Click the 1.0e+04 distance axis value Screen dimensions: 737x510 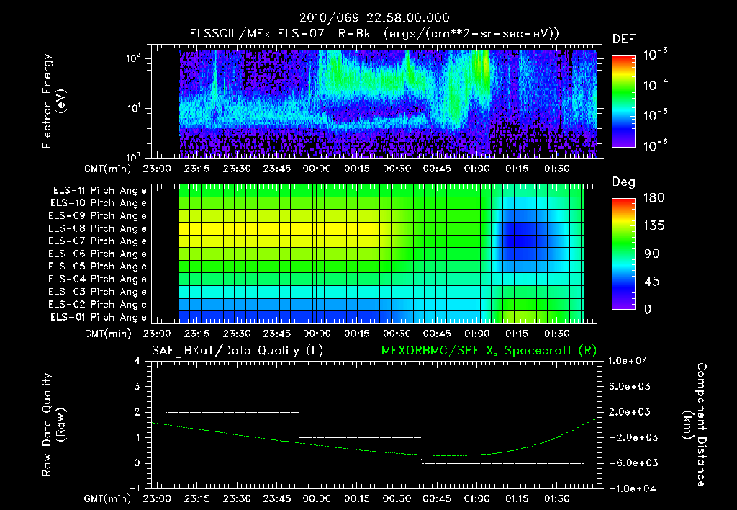[x=628, y=361]
